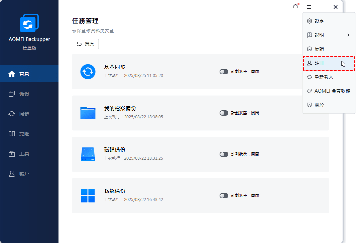Click the 還原 restore button
Viewport: 360px width, 243px height.
click(85, 44)
